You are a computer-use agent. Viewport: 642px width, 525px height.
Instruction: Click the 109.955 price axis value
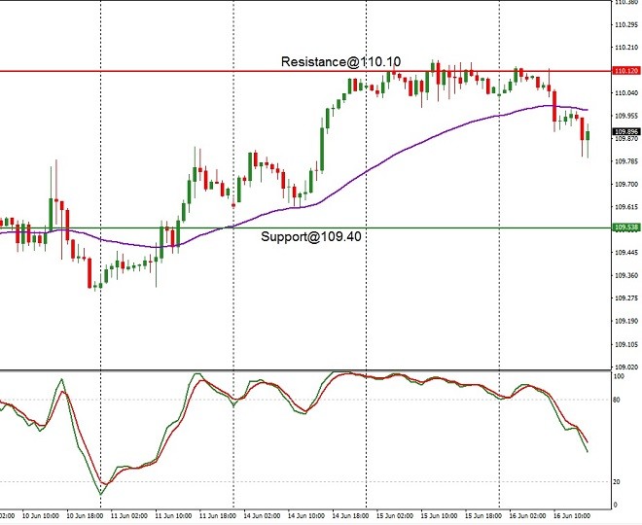[626, 116]
